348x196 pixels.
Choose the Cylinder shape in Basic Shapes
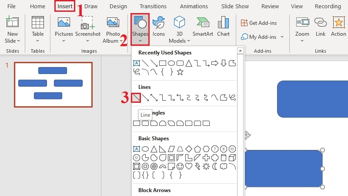pos(224,158)
